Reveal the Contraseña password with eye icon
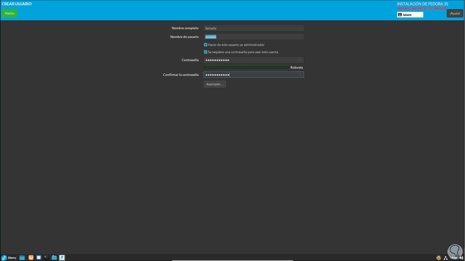This screenshot has height=261, width=465. tap(300, 60)
